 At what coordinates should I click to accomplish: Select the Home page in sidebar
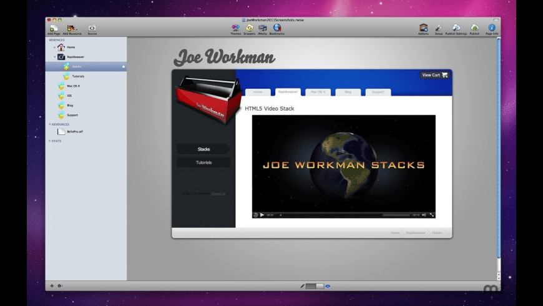[86, 47]
